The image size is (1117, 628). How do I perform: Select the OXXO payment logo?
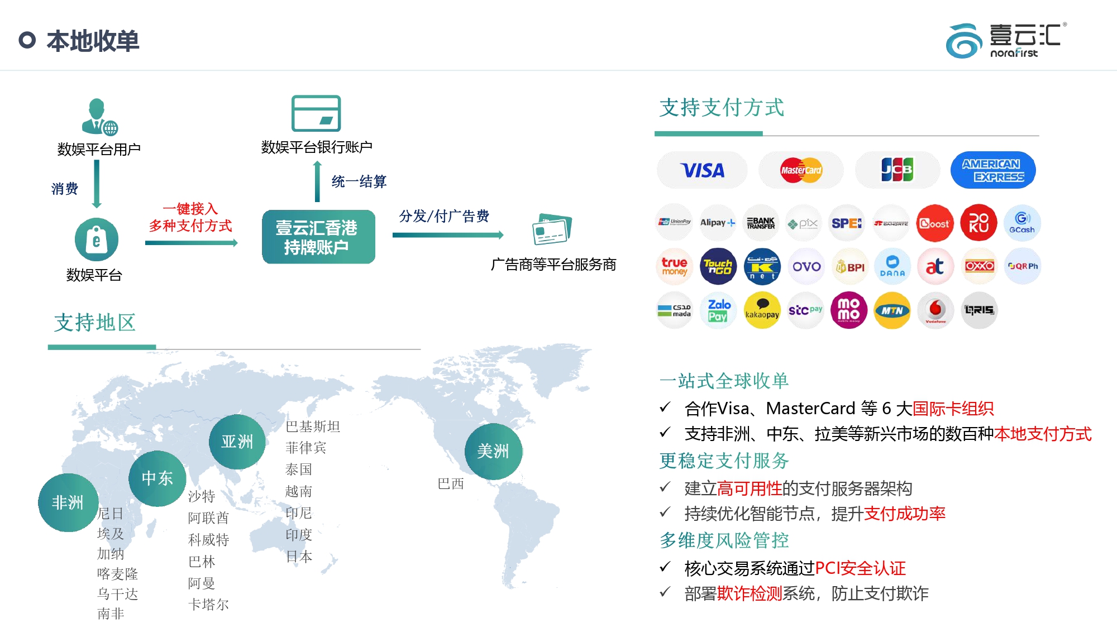[x=978, y=267]
